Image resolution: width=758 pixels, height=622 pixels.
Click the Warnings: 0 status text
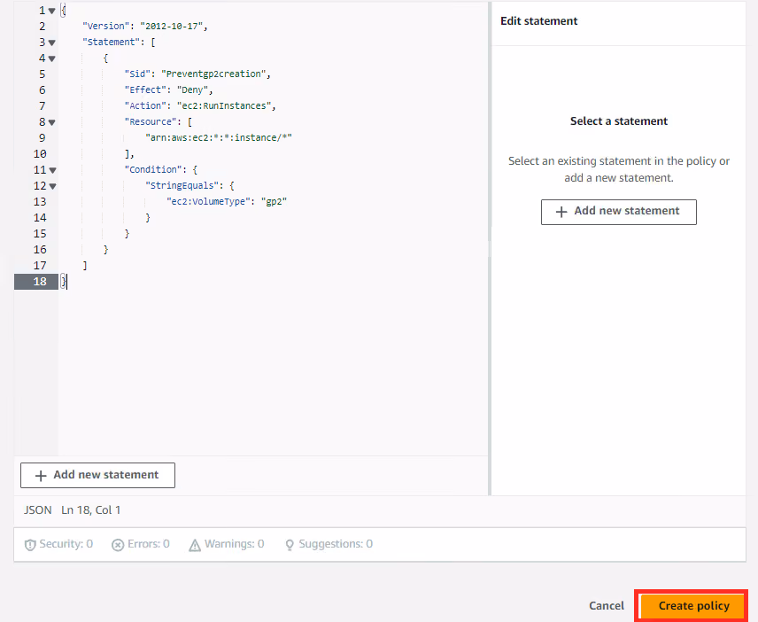pos(234,544)
